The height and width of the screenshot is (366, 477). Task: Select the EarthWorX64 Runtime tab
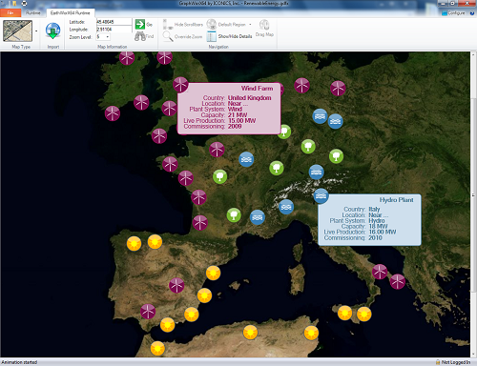tap(71, 13)
